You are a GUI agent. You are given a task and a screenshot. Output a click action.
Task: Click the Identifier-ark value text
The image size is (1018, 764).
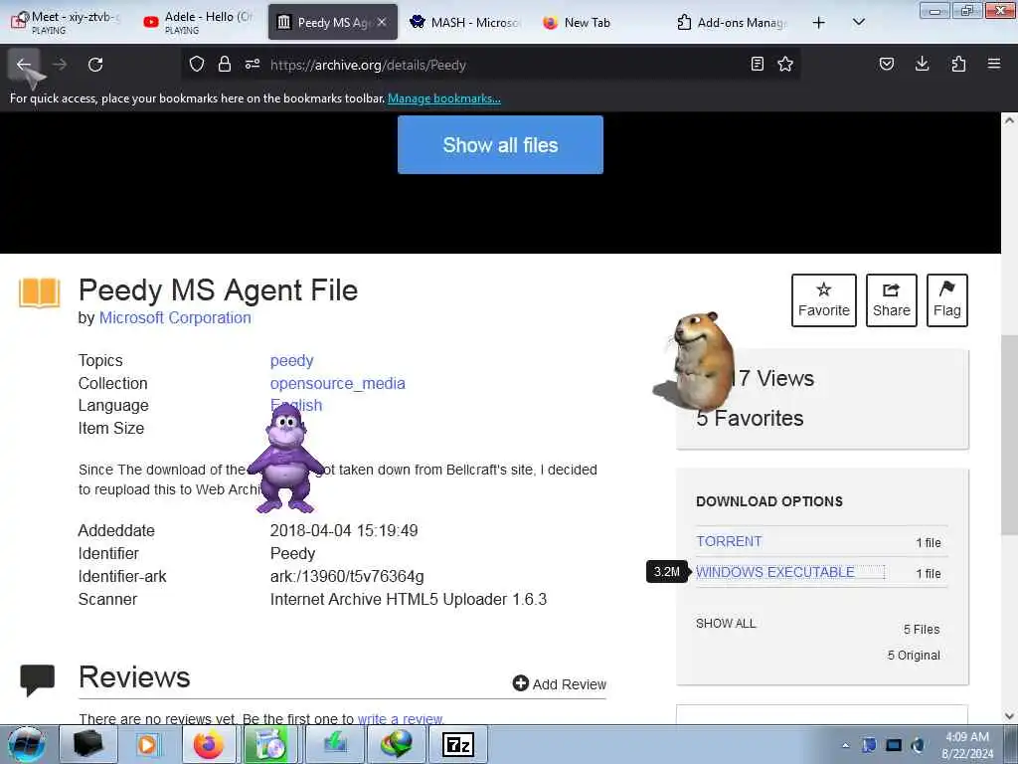click(347, 576)
